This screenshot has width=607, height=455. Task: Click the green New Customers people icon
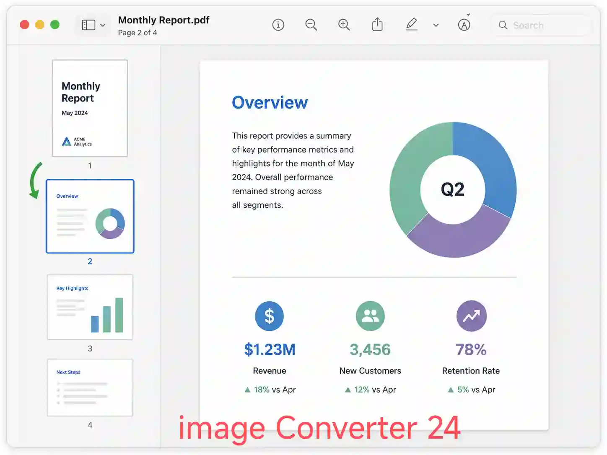click(370, 316)
